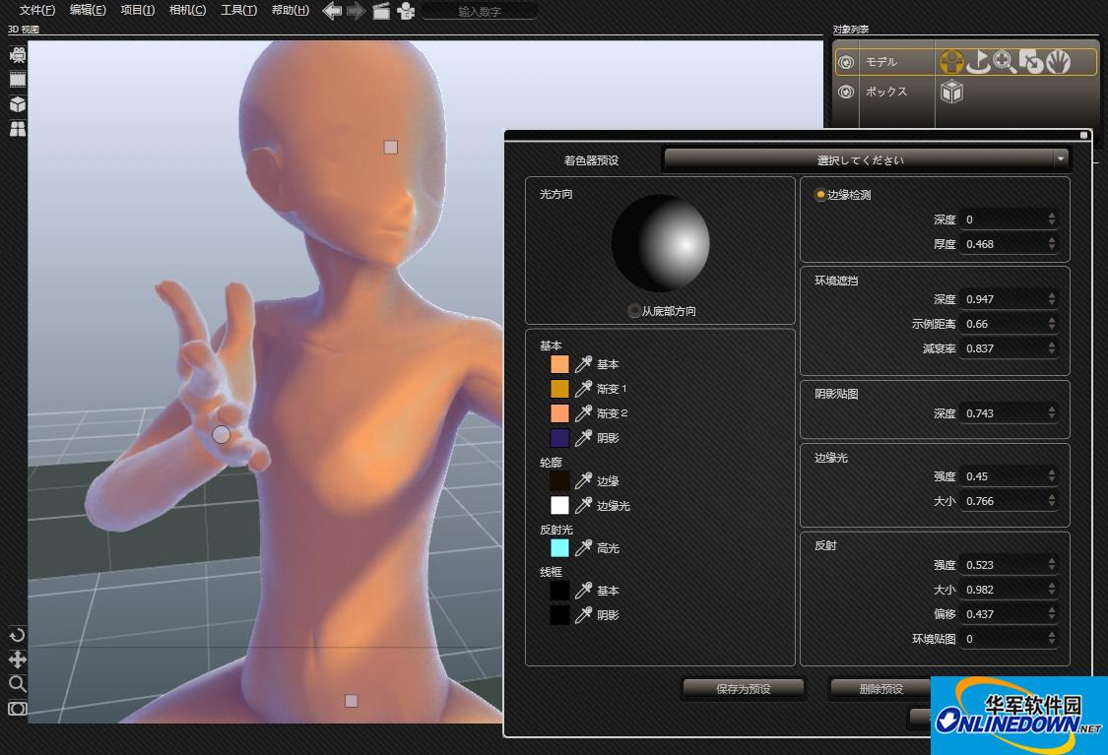Click the 输入数字 input field
1108x755 pixels.
480,11
